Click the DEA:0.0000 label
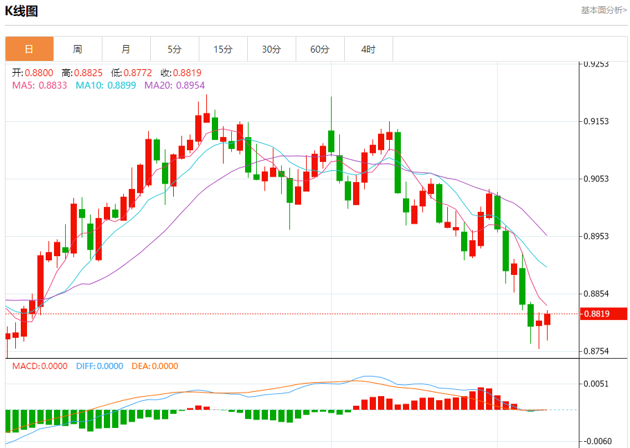The image size is (630, 448). (155, 366)
